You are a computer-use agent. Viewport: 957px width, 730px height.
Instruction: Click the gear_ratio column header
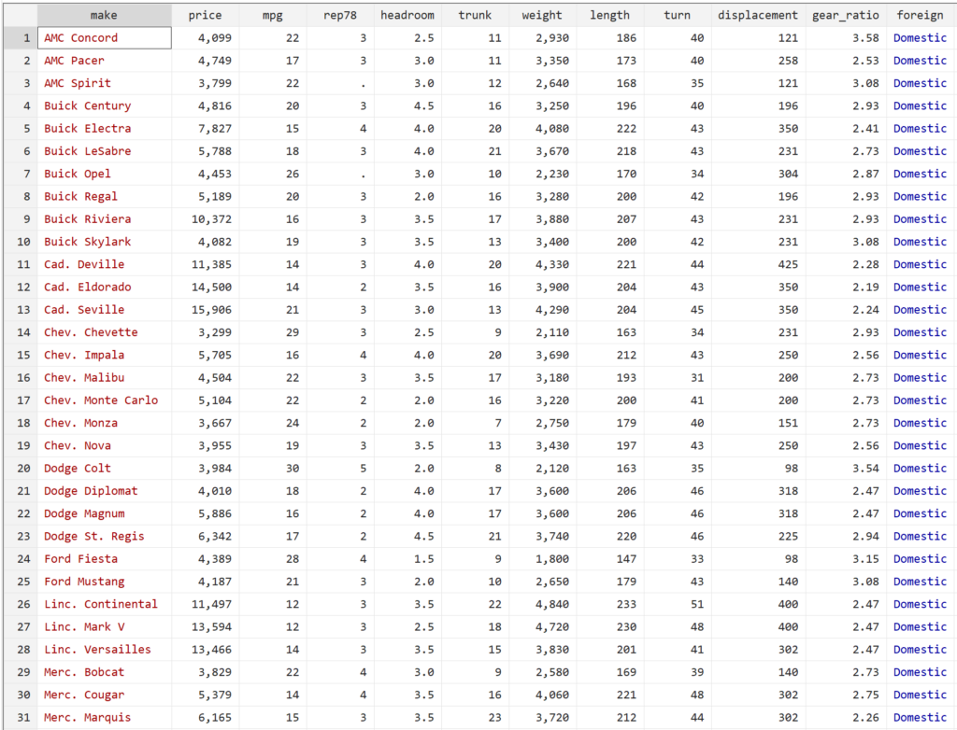point(845,15)
